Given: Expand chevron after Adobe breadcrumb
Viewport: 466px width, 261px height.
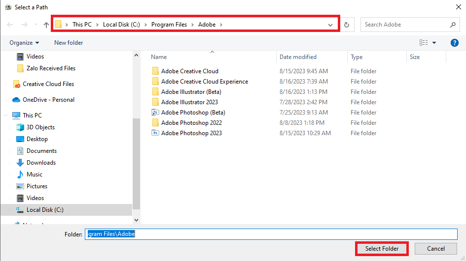Looking at the screenshot, I should [x=221, y=25].
